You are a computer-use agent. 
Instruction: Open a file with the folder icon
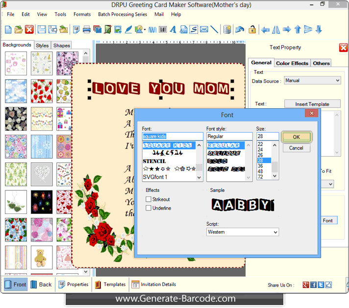tap(19, 29)
